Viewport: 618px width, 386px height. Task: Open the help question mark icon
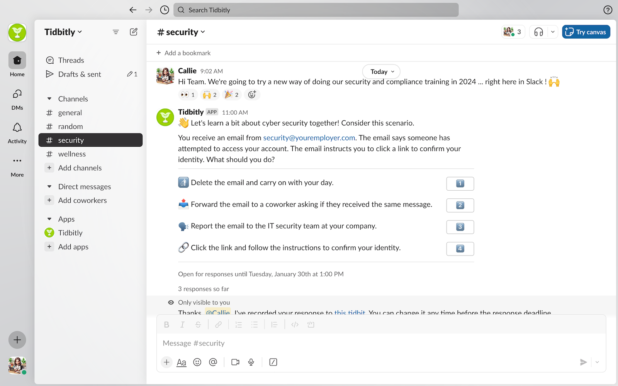click(608, 10)
